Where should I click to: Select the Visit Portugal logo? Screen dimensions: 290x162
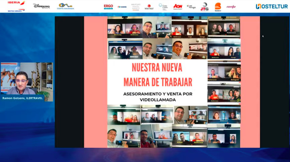coord(191,7)
